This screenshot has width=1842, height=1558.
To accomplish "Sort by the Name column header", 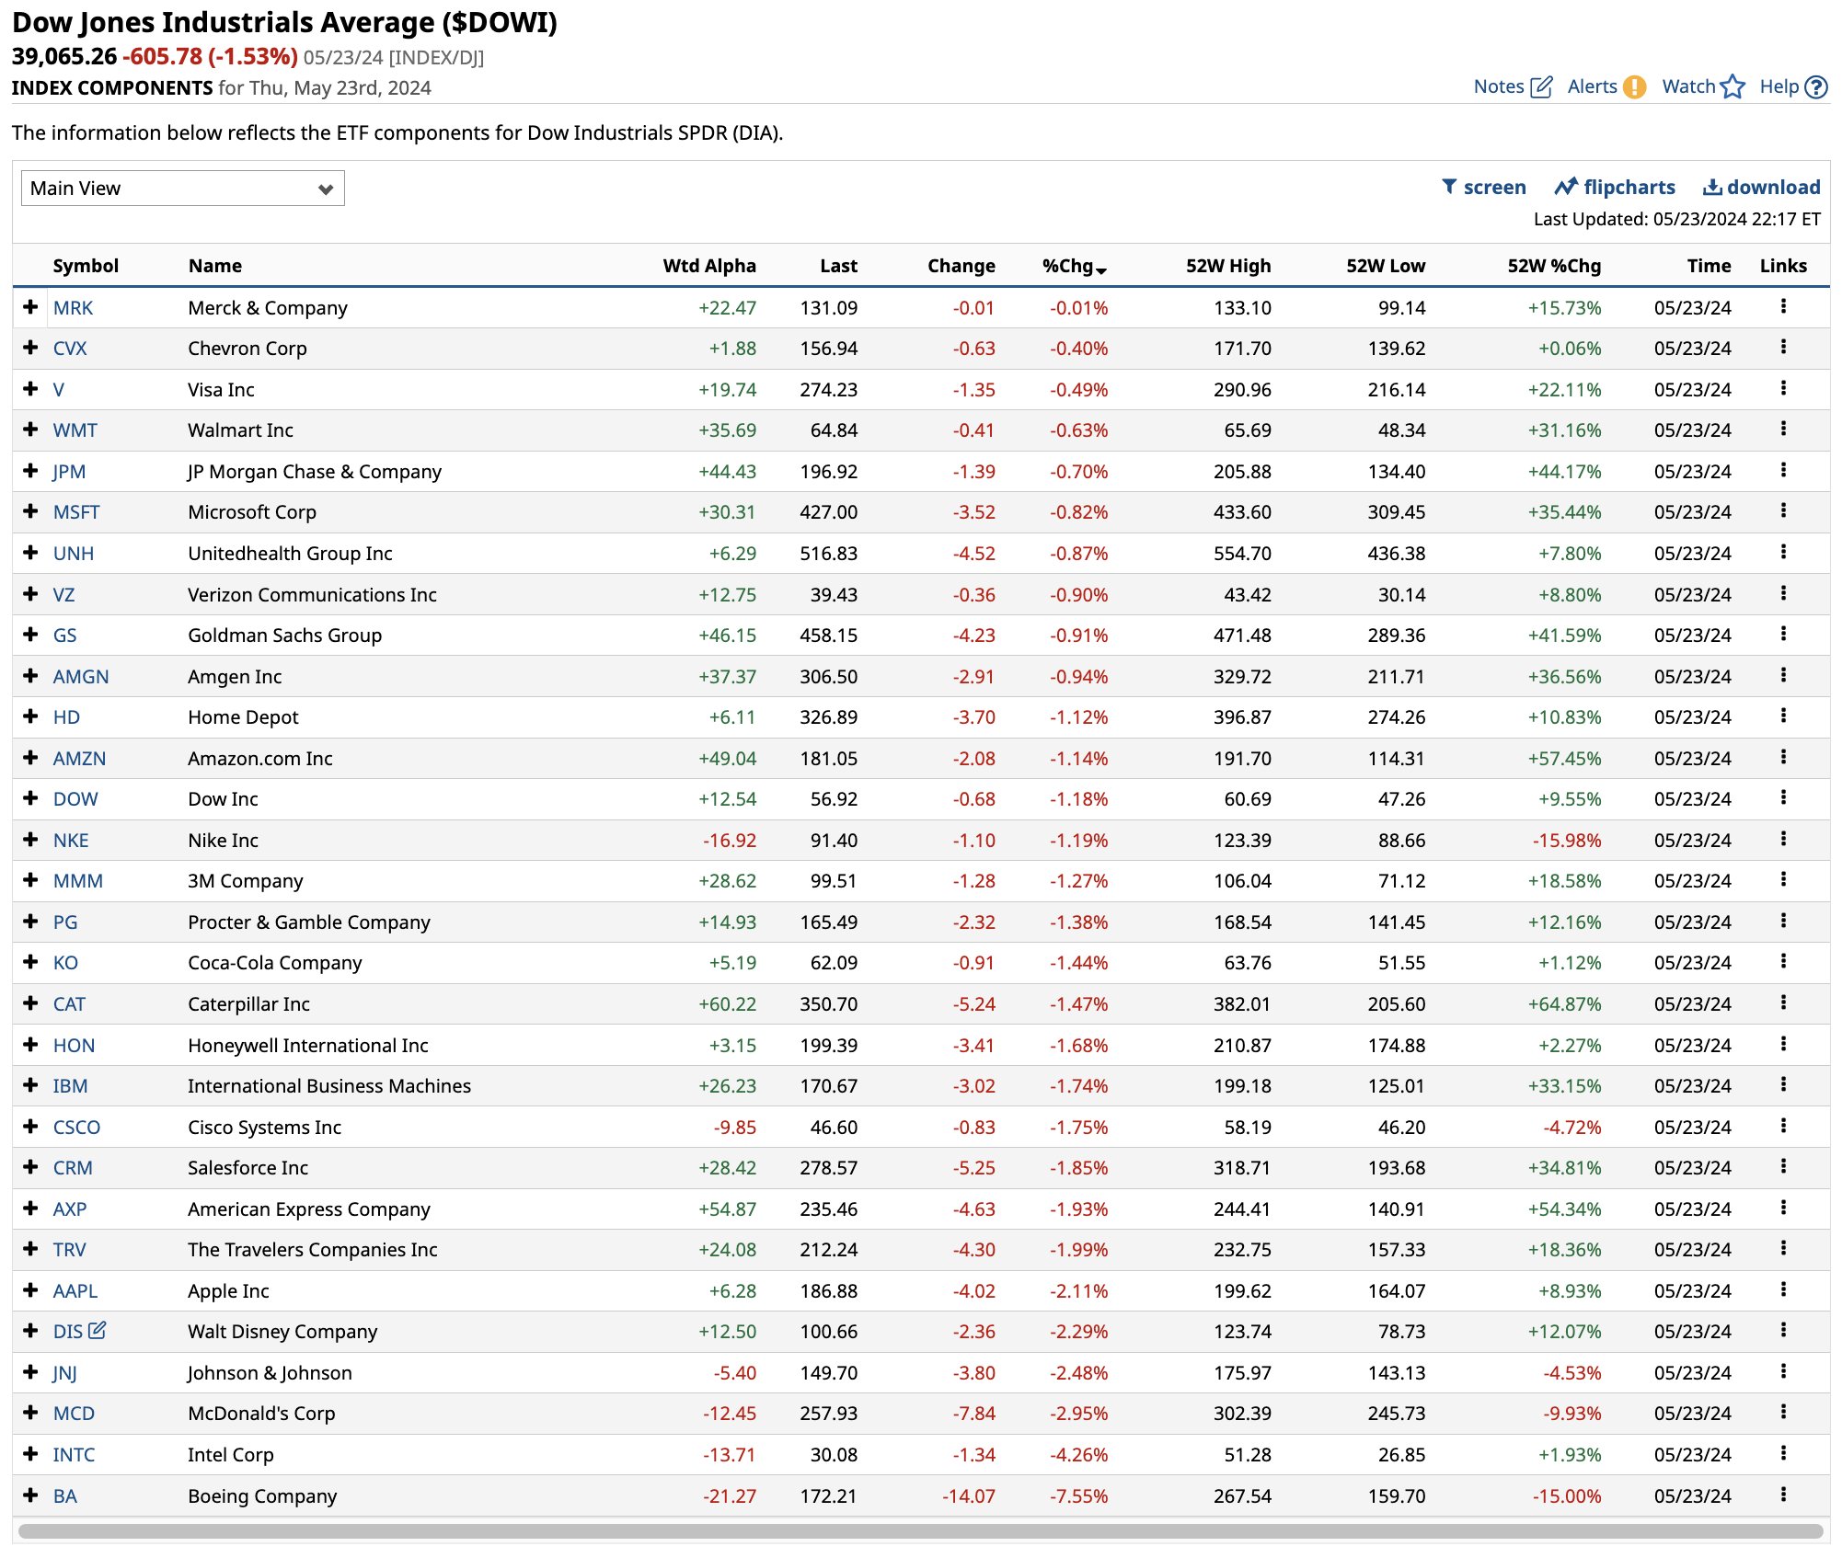I will pyautogui.click(x=215, y=266).
